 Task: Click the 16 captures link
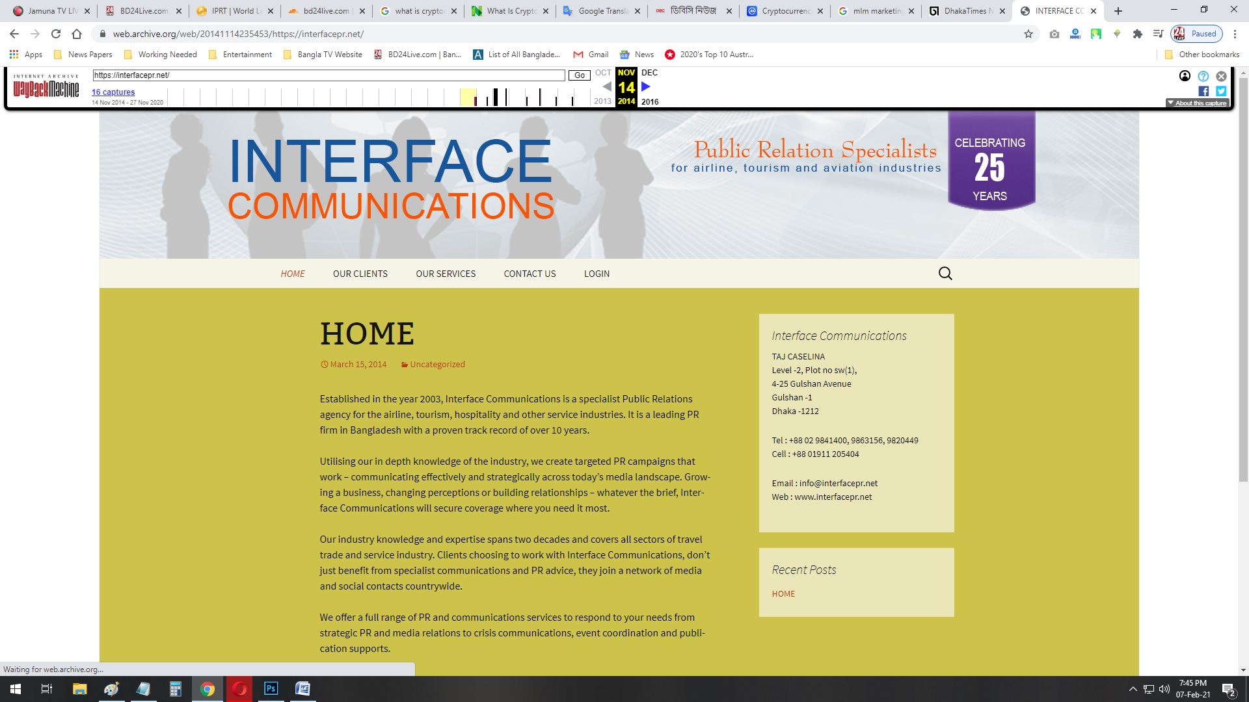click(113, 92)
